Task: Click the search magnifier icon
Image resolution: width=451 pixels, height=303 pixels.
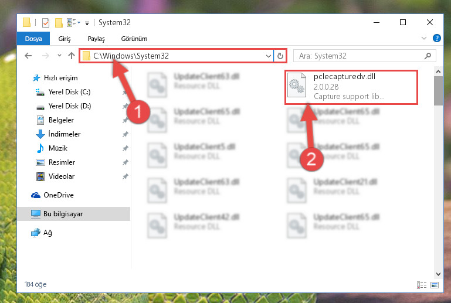Action: click(428, 56)
